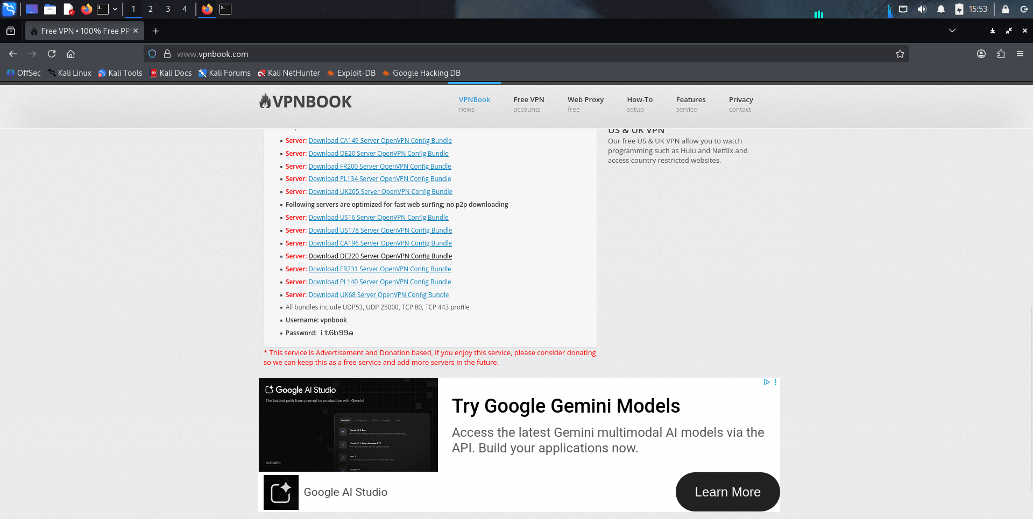Download DE220 Server OpenVPN Config Bundle
Viewport: 1033px width, 519px height.
pyautogui.click(x=380, y=256)
